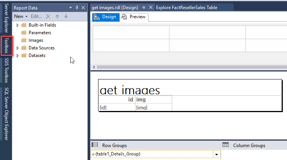Click the auto-hide pin icon on Report Data panel
The height and width of the screenshot is (160, 287).
77,8
